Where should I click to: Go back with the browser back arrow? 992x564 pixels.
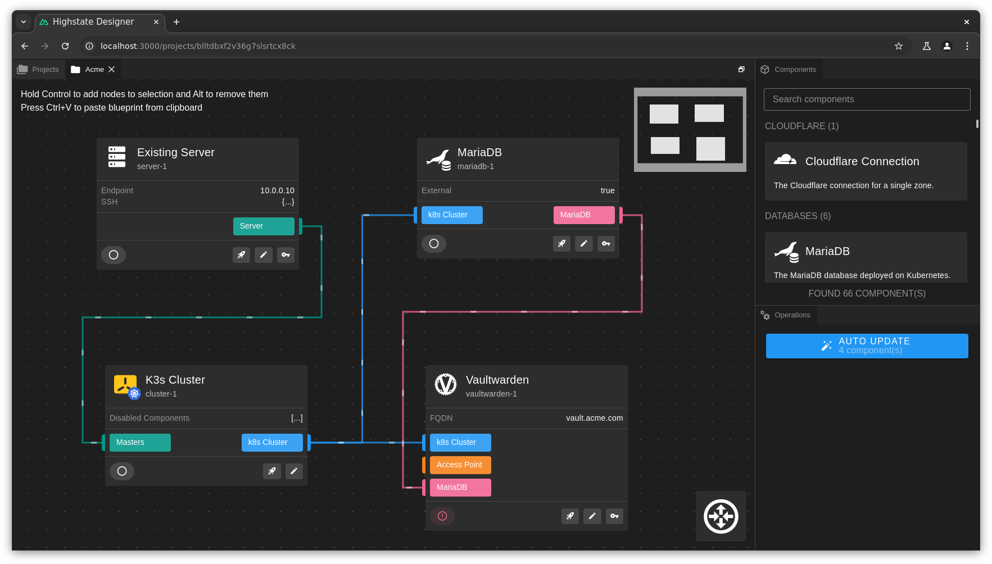click(25, 46)
